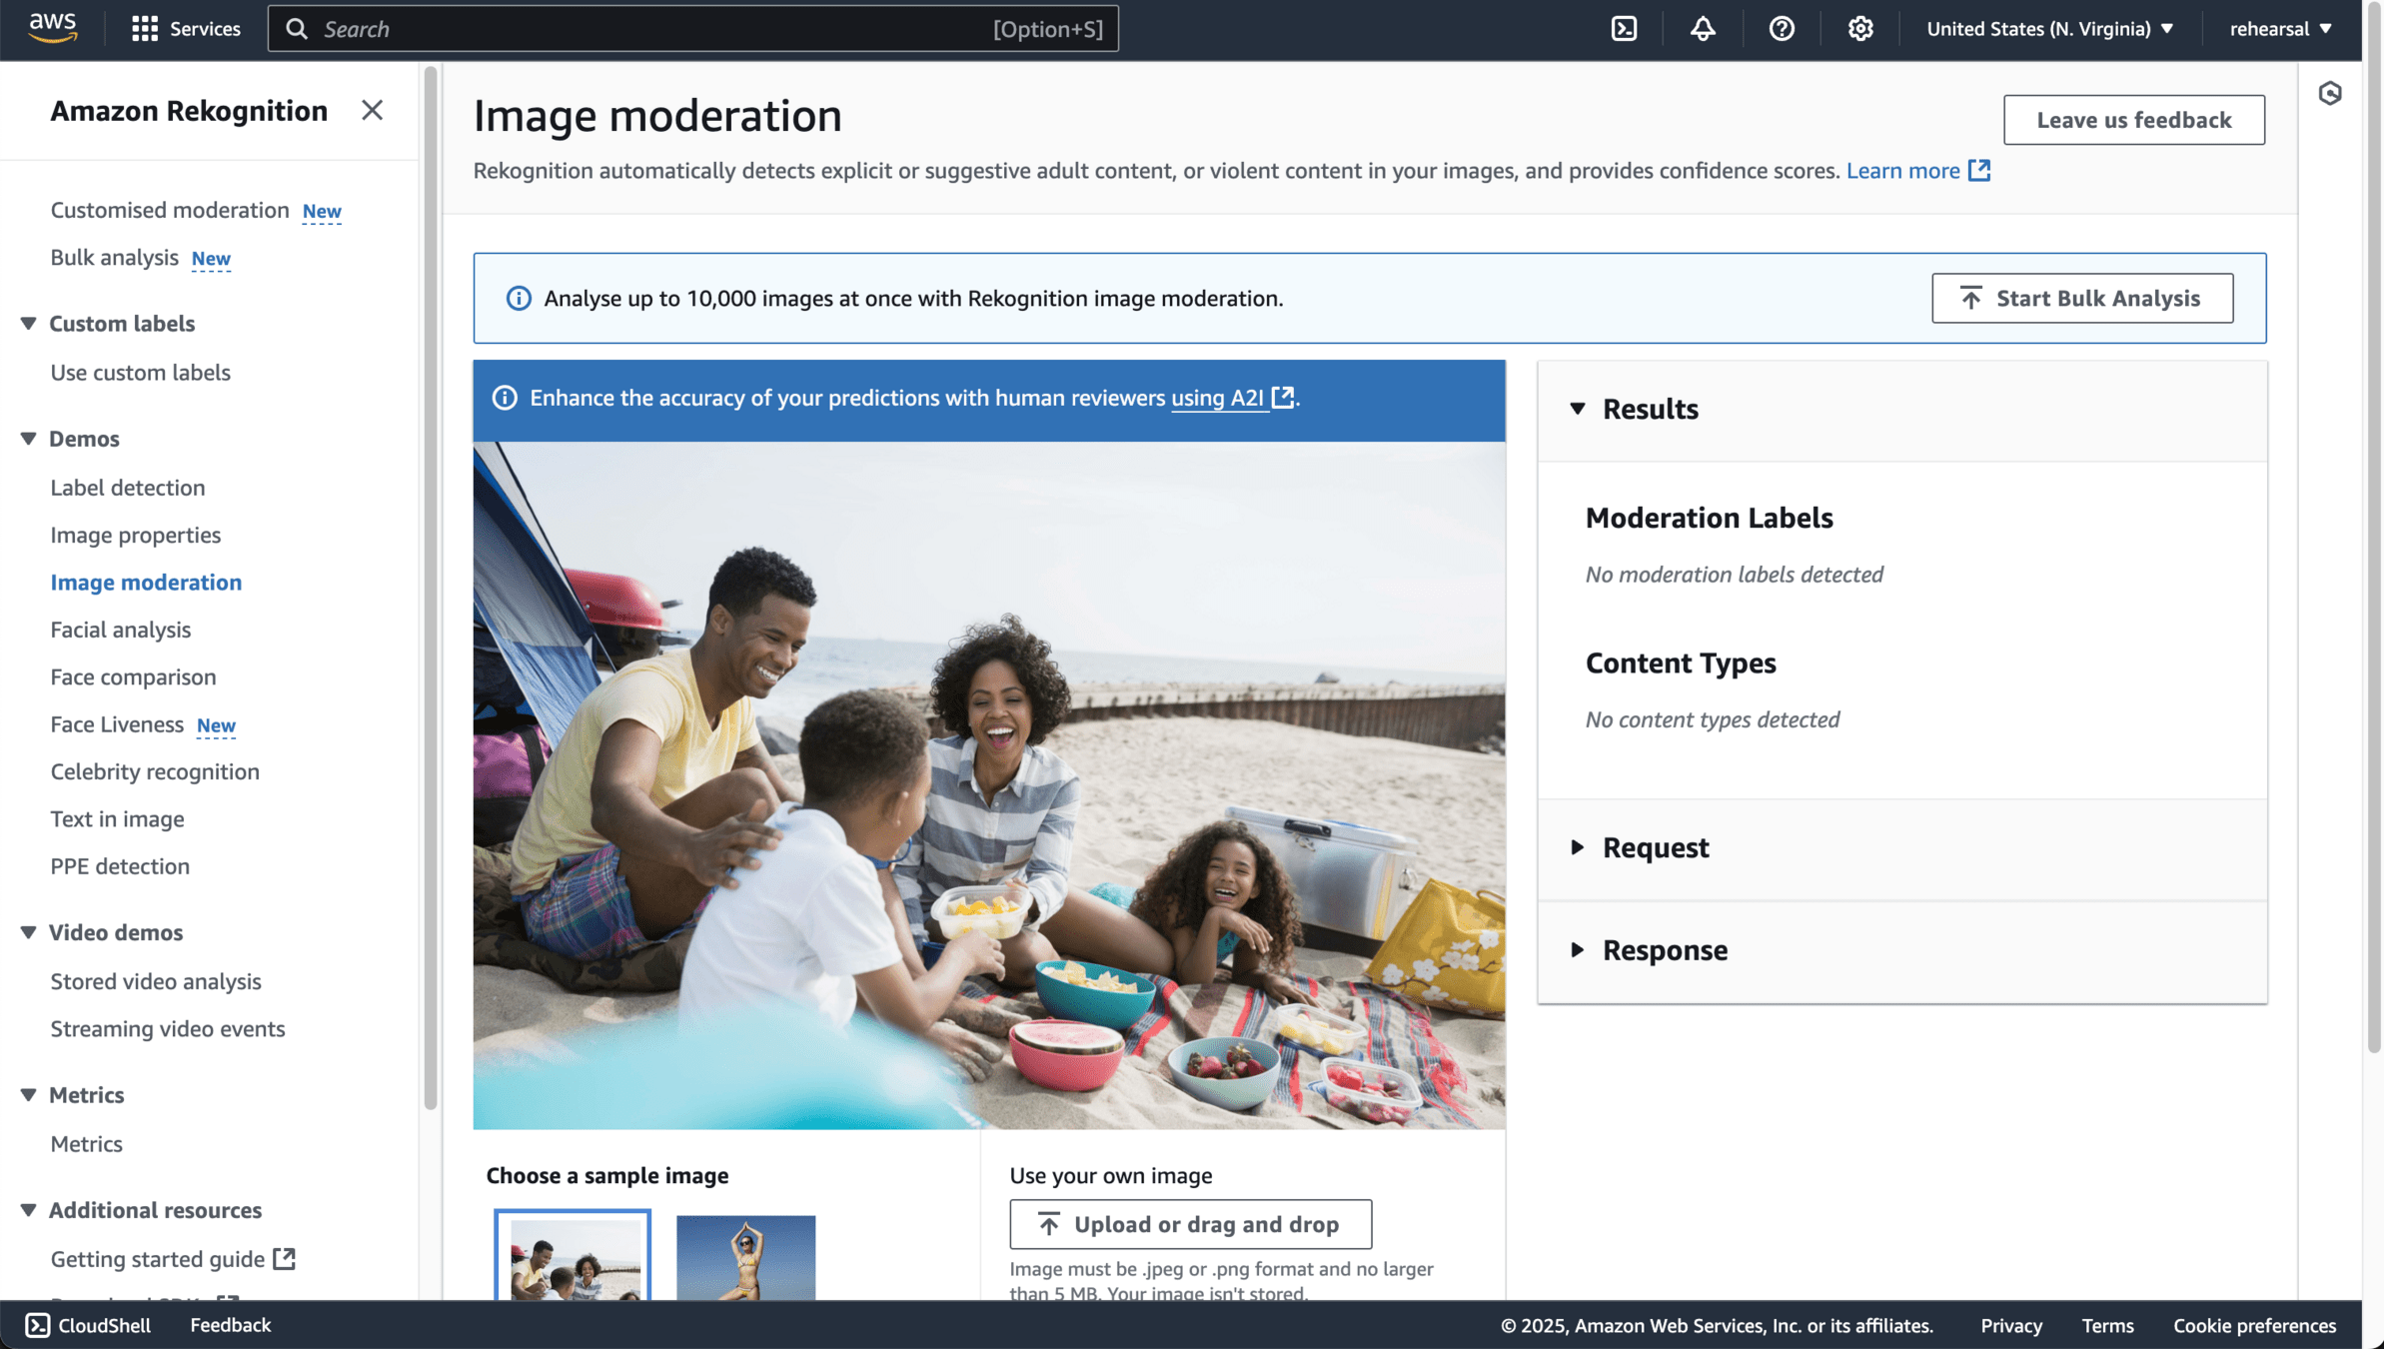Viewport: 2384px width, 1349px height.
Task: Open the rehearsal account dropdown
Action: 2280,29
